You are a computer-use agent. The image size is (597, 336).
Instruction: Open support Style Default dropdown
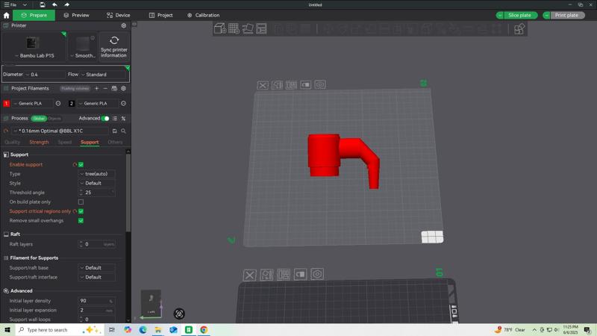click(x=97, y=183)
